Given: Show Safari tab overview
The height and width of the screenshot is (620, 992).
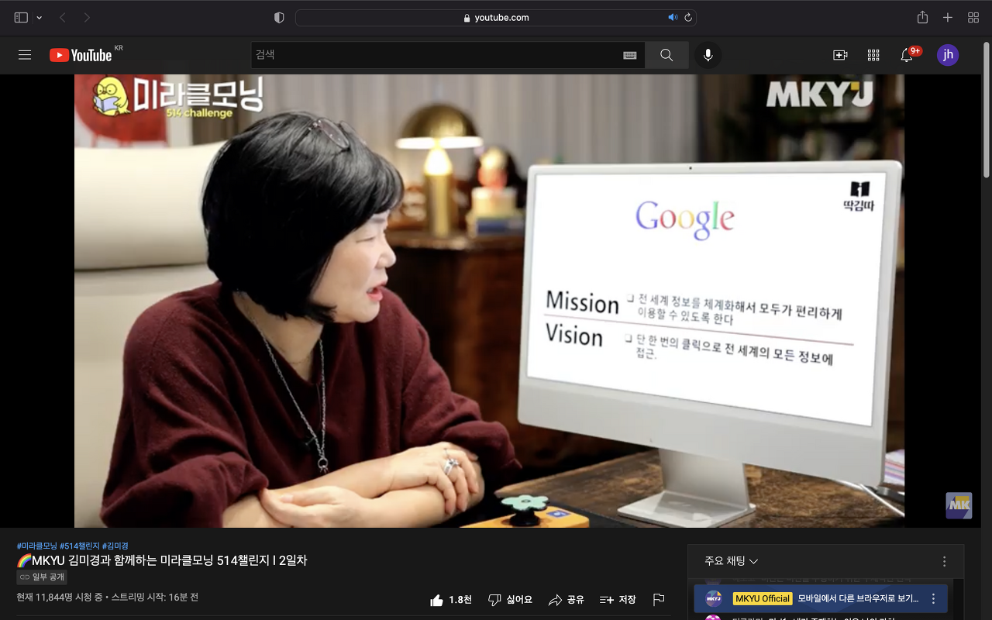Looking at the screenshot, I should [x=973, y=17].
